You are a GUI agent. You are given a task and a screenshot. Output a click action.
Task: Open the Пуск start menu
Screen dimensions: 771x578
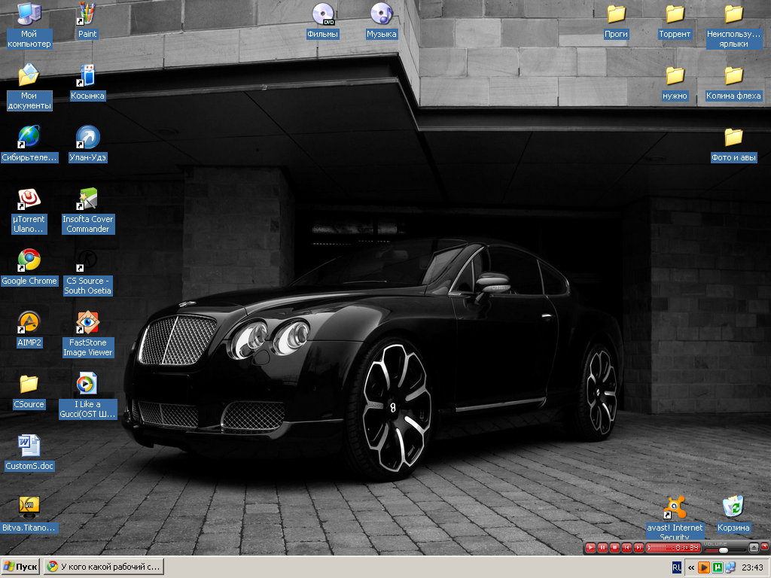pyautogui.click(x=21, y=567)
